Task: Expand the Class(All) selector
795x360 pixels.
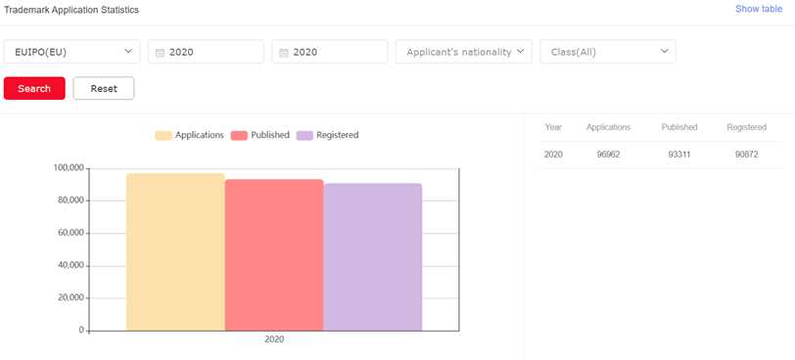Action: click(x=608, y=52)
